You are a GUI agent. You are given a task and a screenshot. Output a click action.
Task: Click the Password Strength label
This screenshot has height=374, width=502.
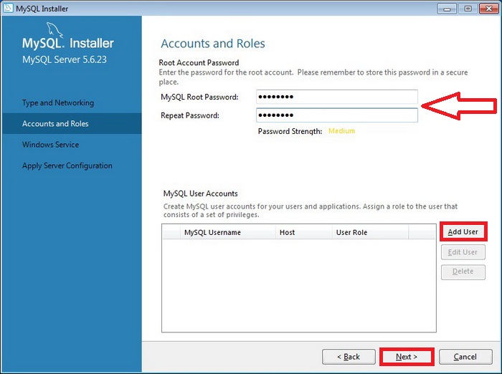point(290,131)
